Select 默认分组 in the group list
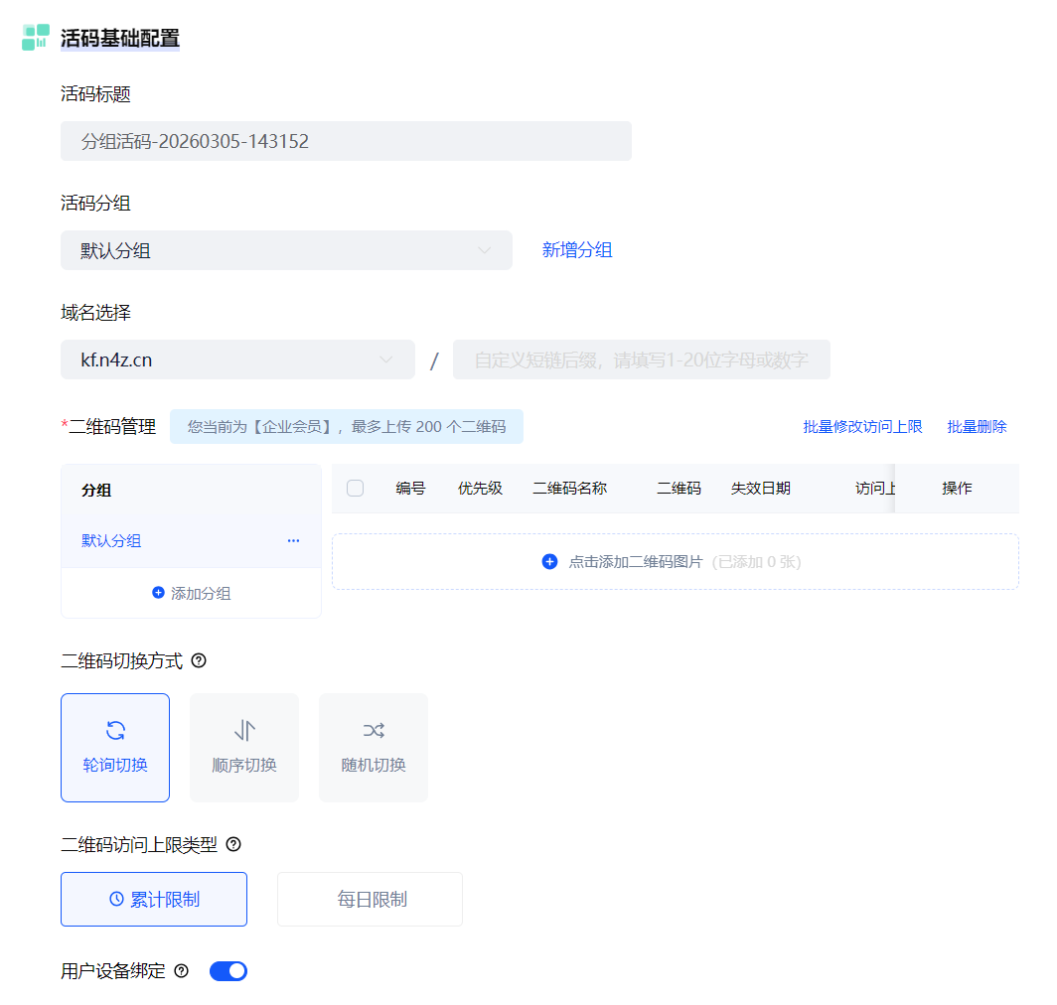This screenshot has height=1005, width=1057. pyautogui.click(x=111, y=541)
